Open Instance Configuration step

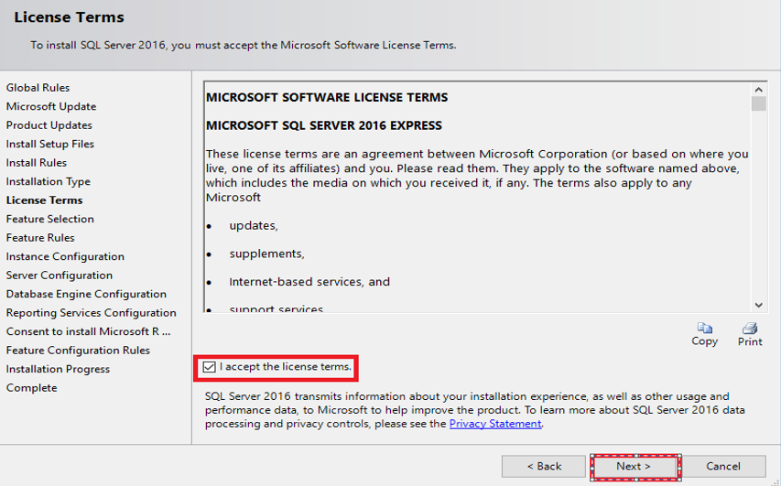65,256
